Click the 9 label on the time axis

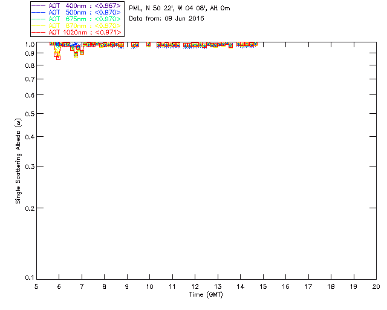pos(127,286)
